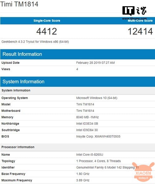Screen dimensions: 155x184
Task: Select the processor Name label
Action: pyautogui.click(x=6, y=155)
